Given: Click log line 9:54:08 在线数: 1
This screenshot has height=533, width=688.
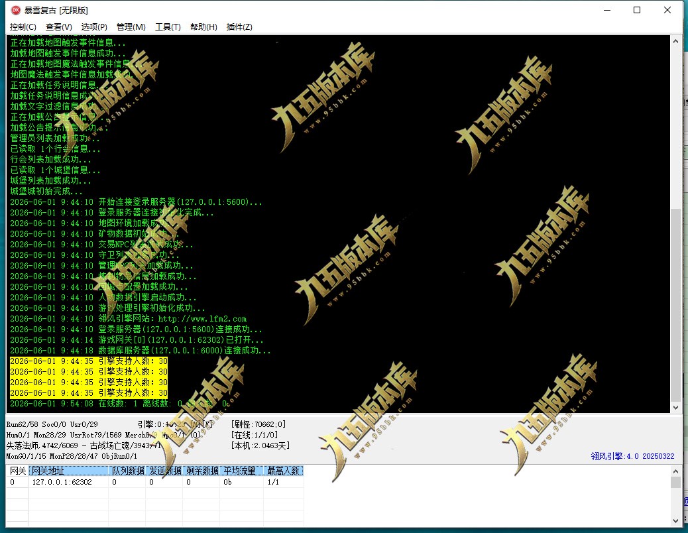Looking at the screenshot, I should 119,404.
